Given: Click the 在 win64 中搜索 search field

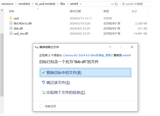Looking at the screenshot, I should click(x=136, y=4).
